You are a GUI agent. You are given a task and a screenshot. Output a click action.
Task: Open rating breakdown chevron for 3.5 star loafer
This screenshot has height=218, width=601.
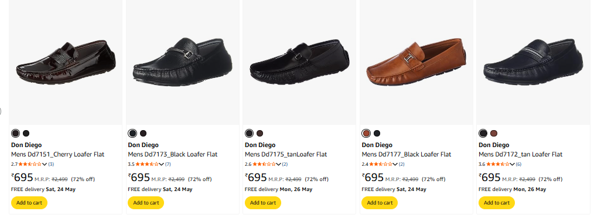161,164
